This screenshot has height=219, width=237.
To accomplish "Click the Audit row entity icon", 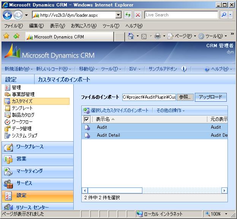I will [x=87, y=127].
